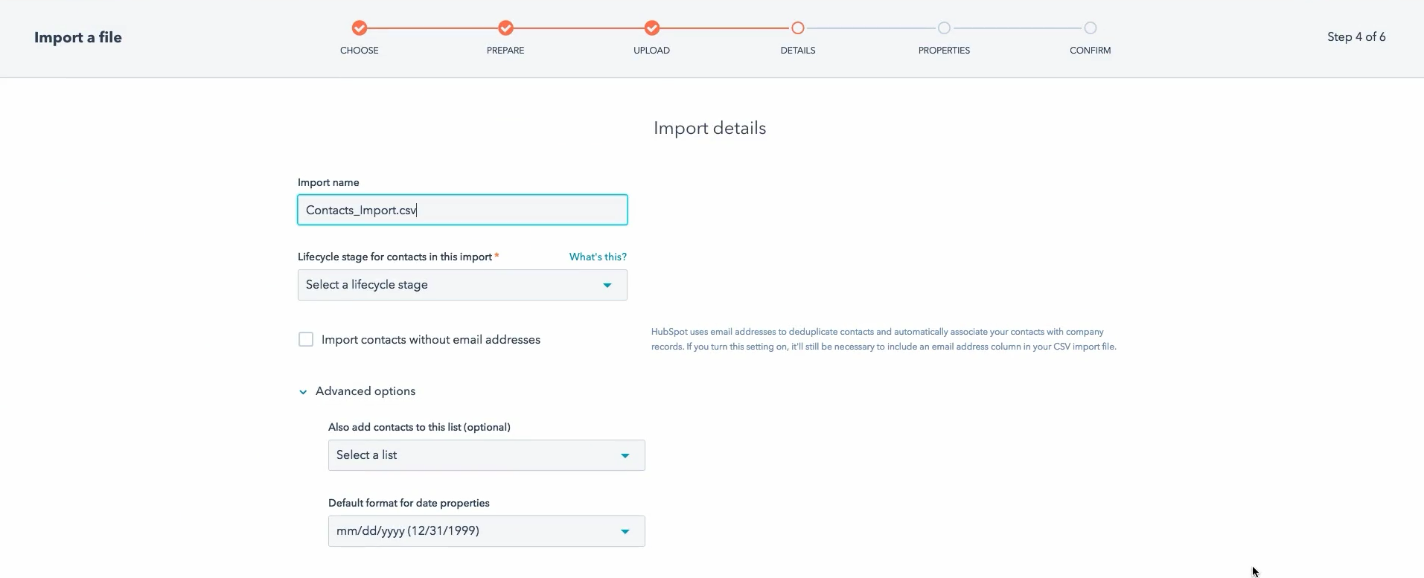Screen dimensions: 1424x578
Task: Click the completed Upload step checkmark icon
Action: (x=652, y=28)
